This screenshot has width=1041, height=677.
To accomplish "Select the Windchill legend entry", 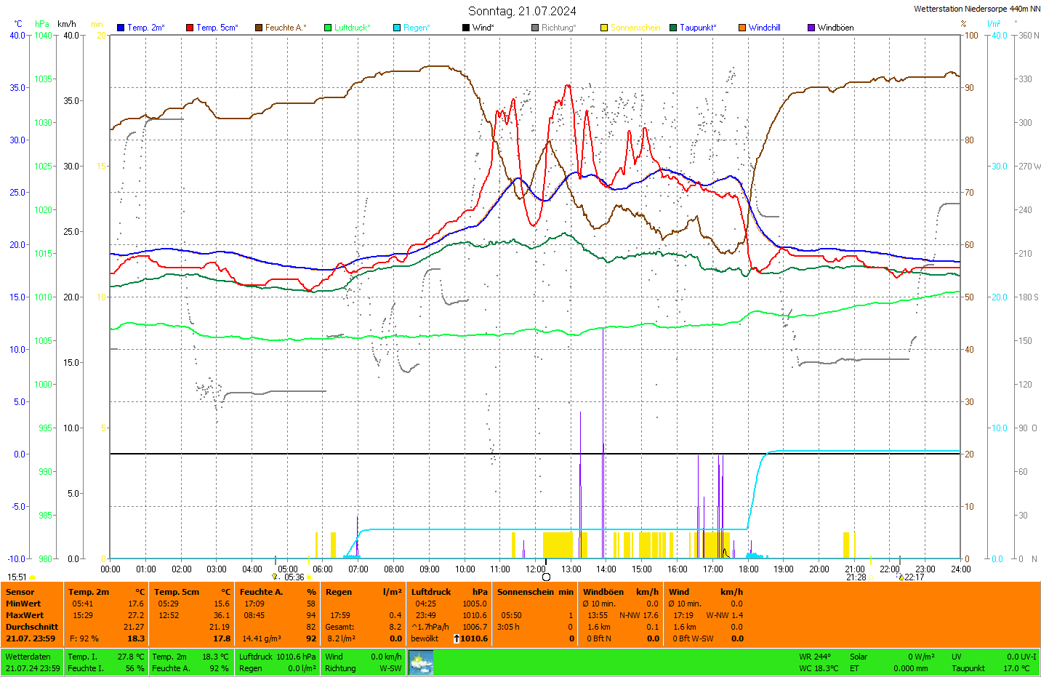I will pos(764,28).
